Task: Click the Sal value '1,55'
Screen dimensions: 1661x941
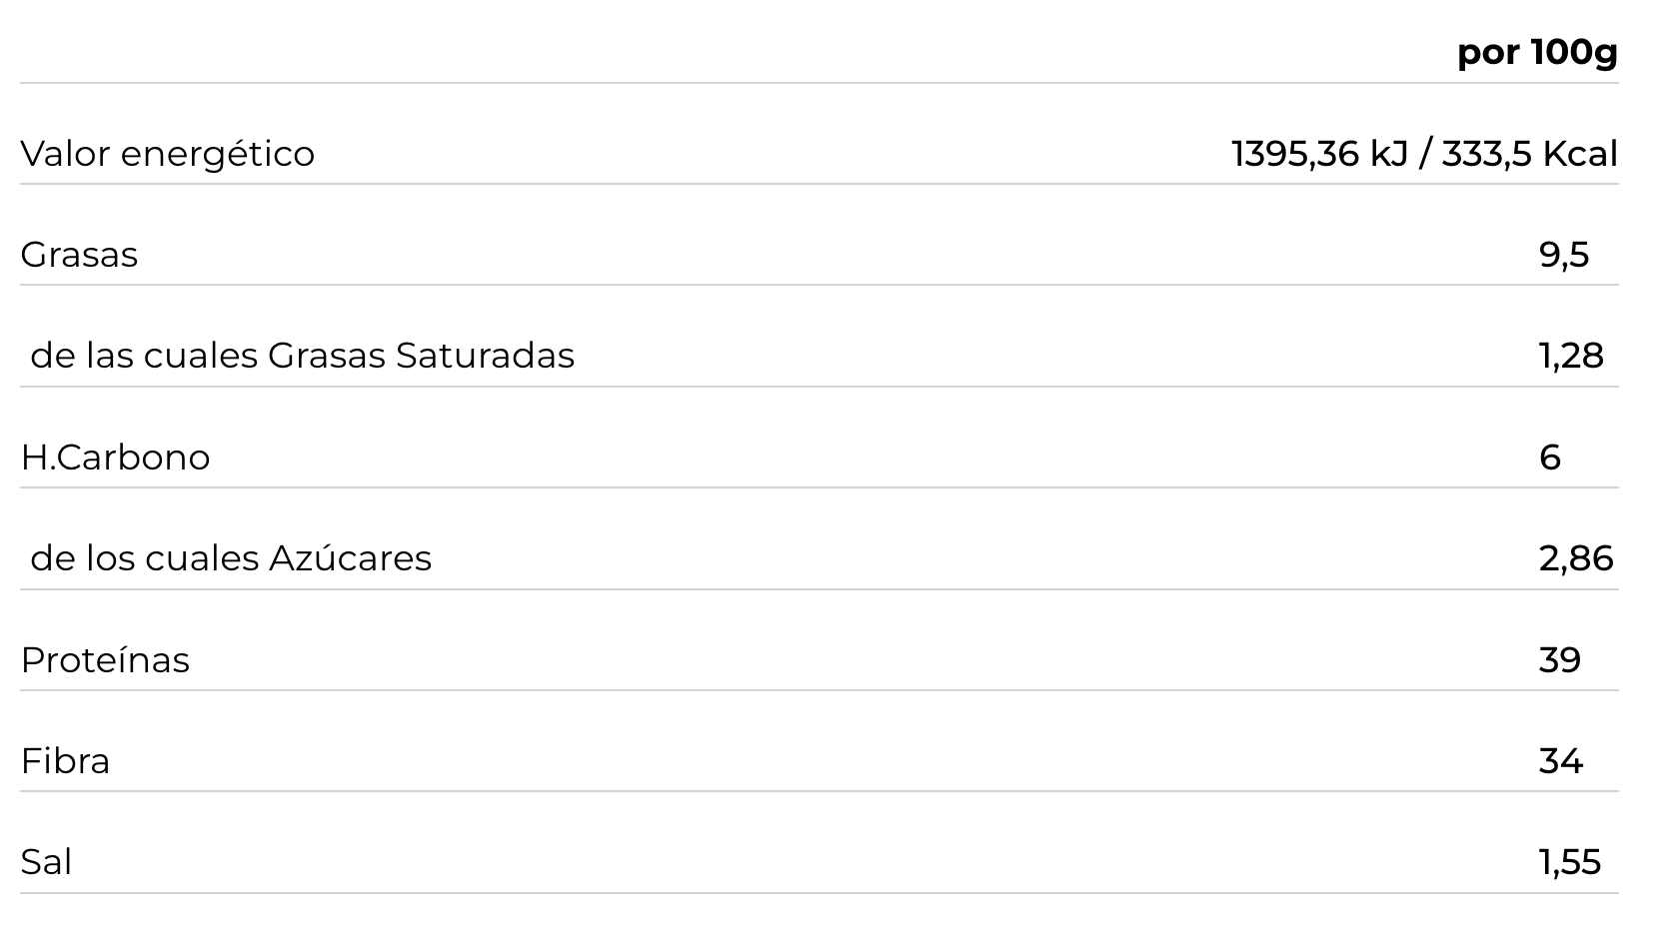Action: coord(1569,862)
